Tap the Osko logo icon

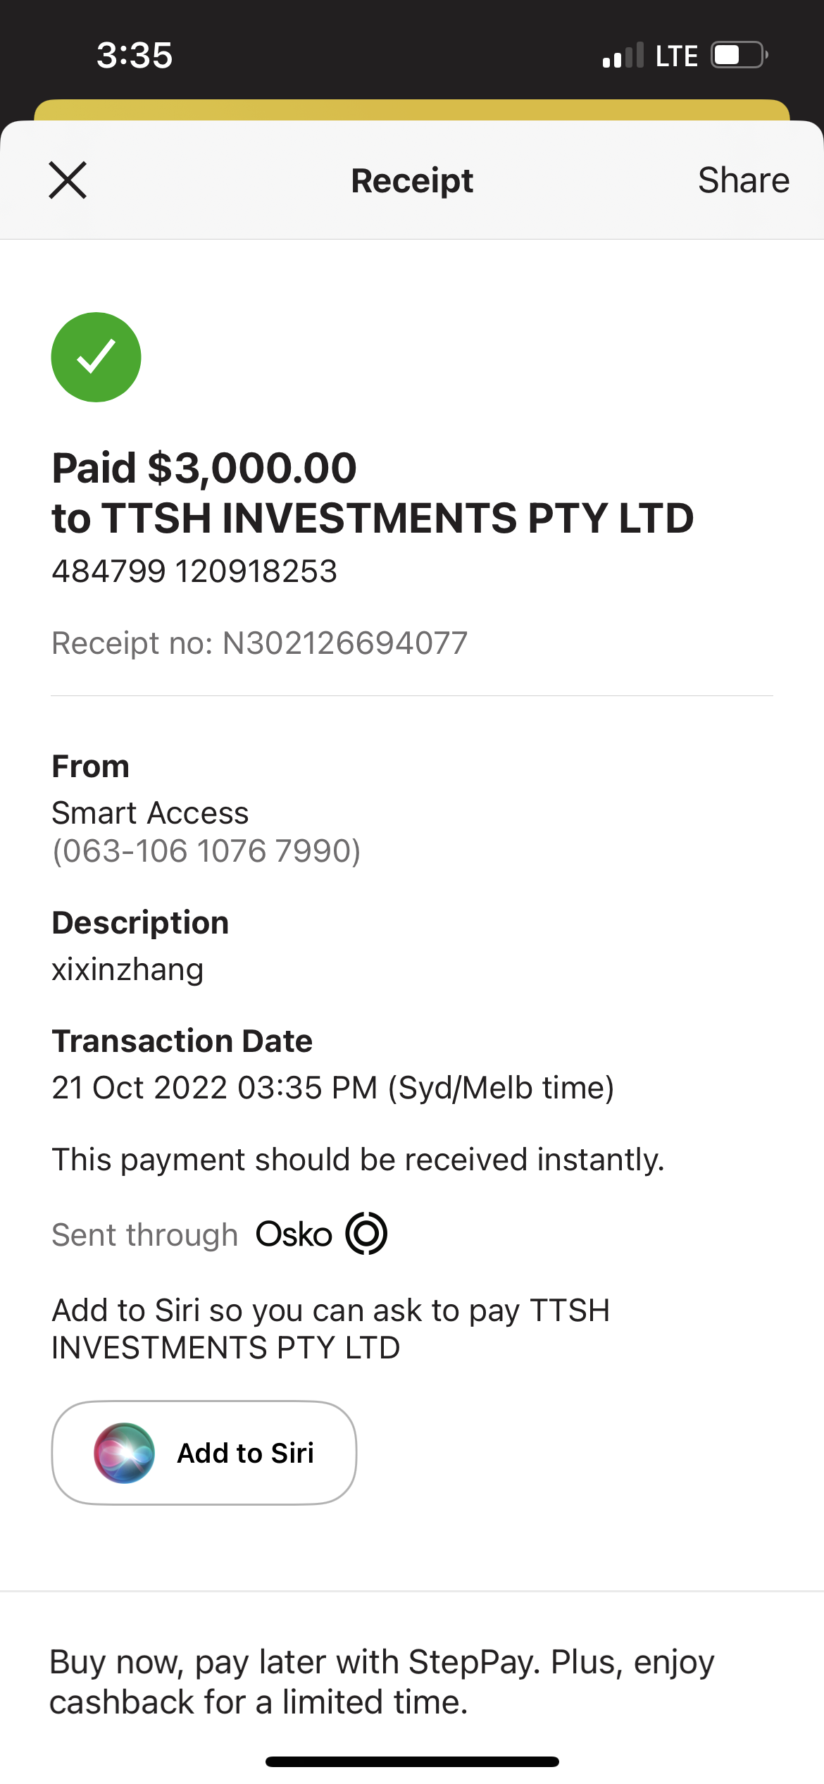click(366, 1233)
